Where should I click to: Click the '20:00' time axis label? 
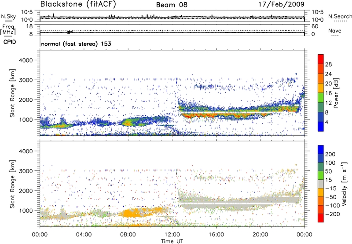(260, 235)
